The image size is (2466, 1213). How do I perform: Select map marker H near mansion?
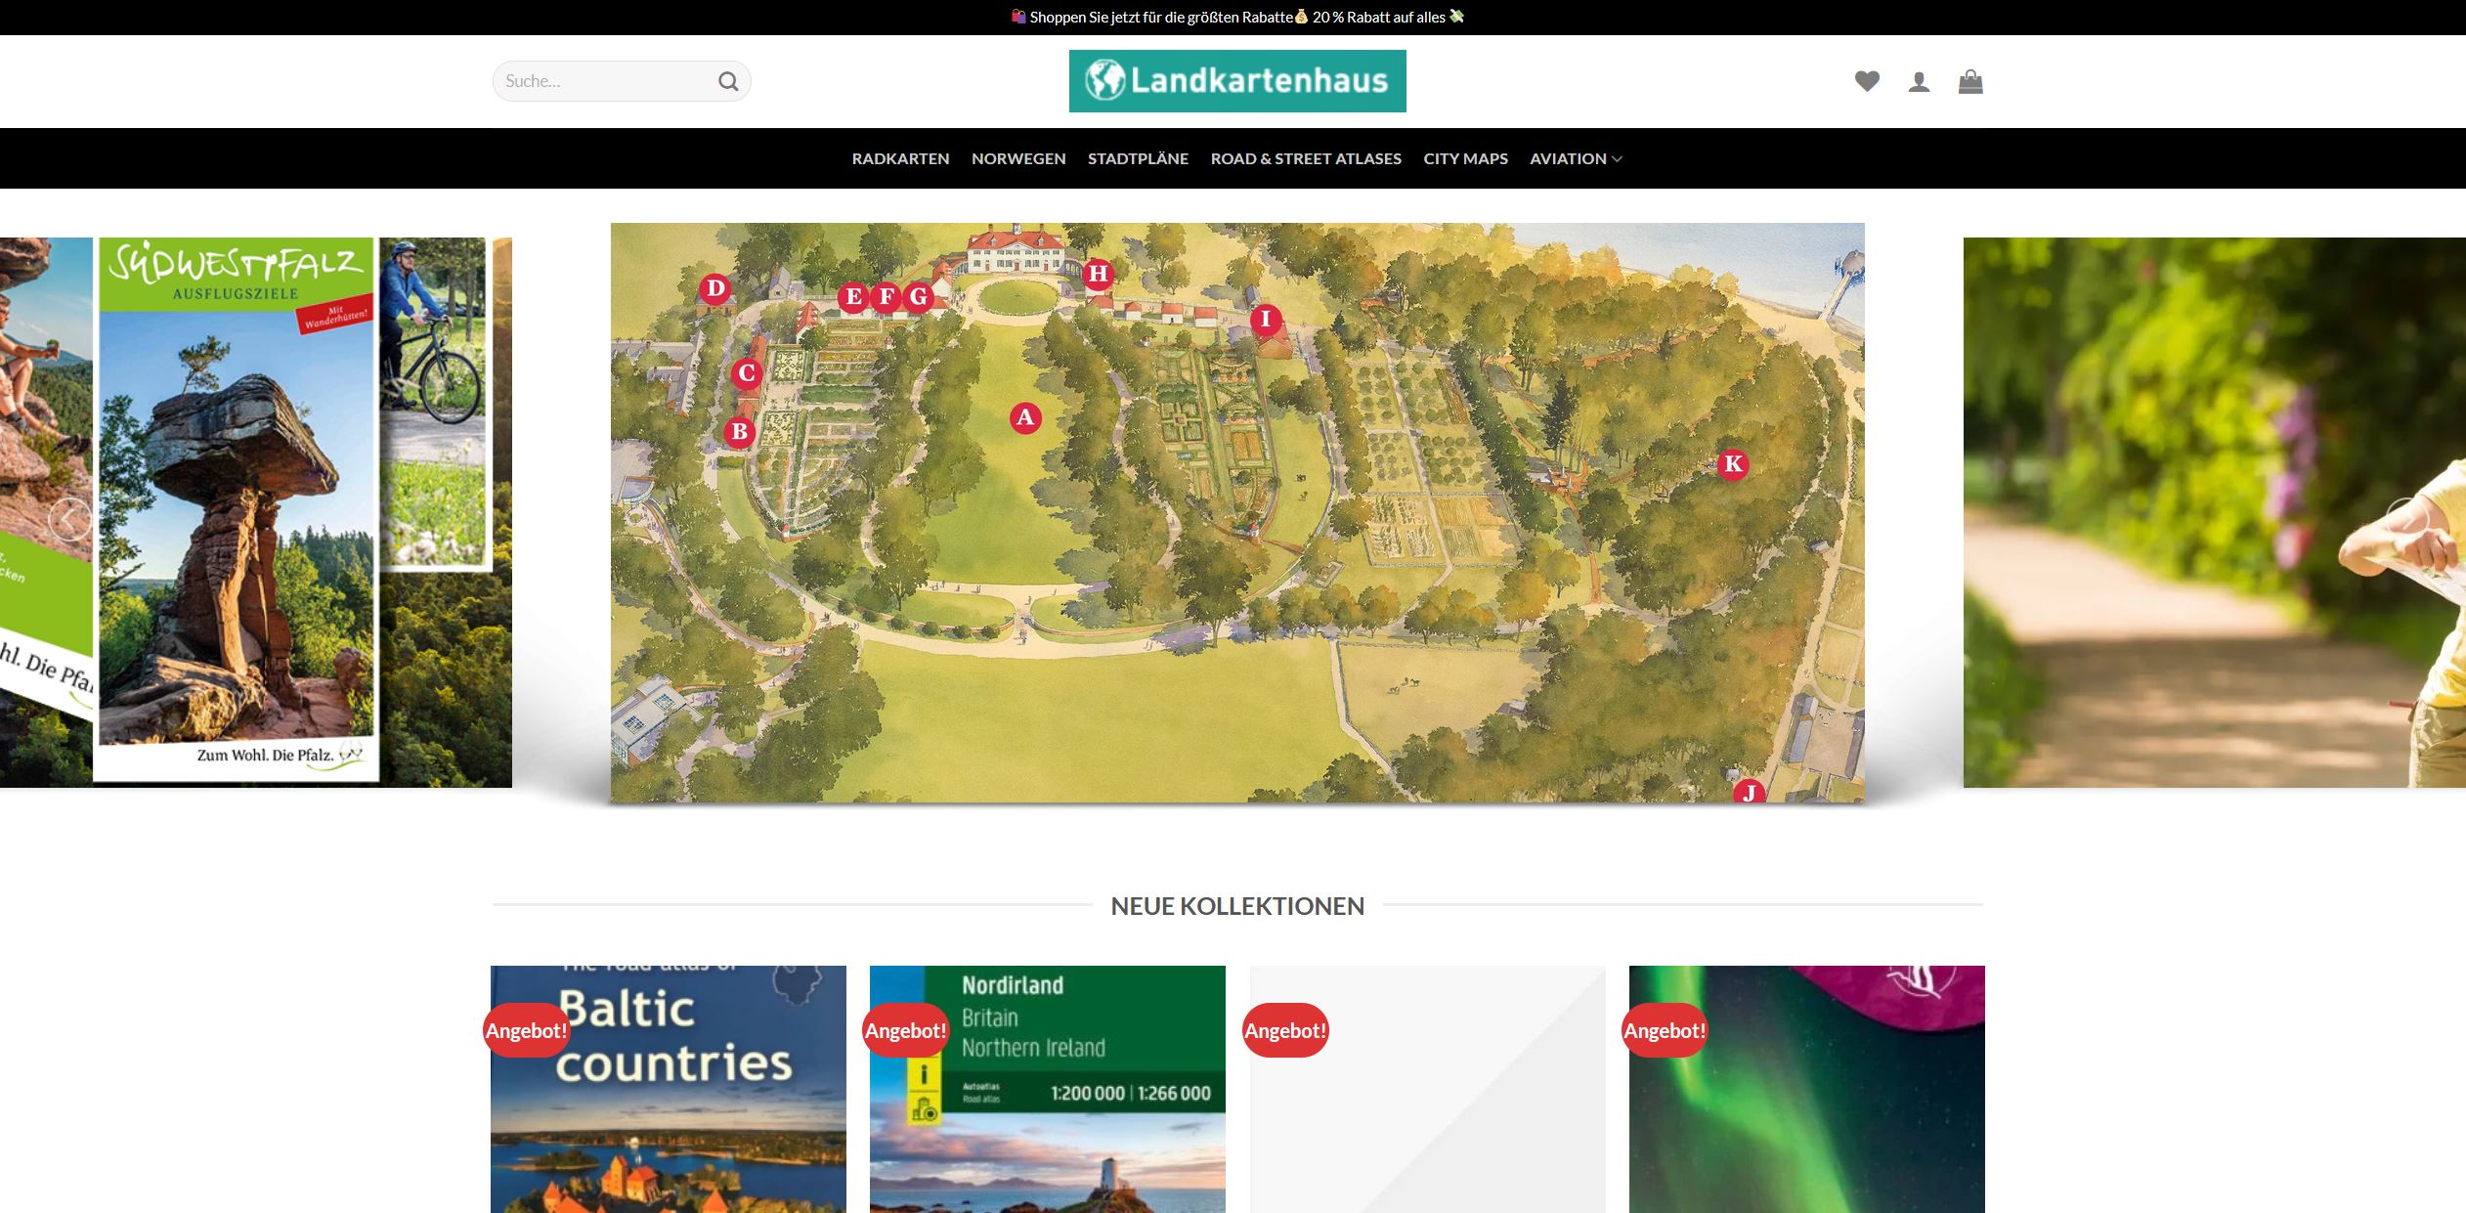pyautogui.click(x=1098, y=274)
